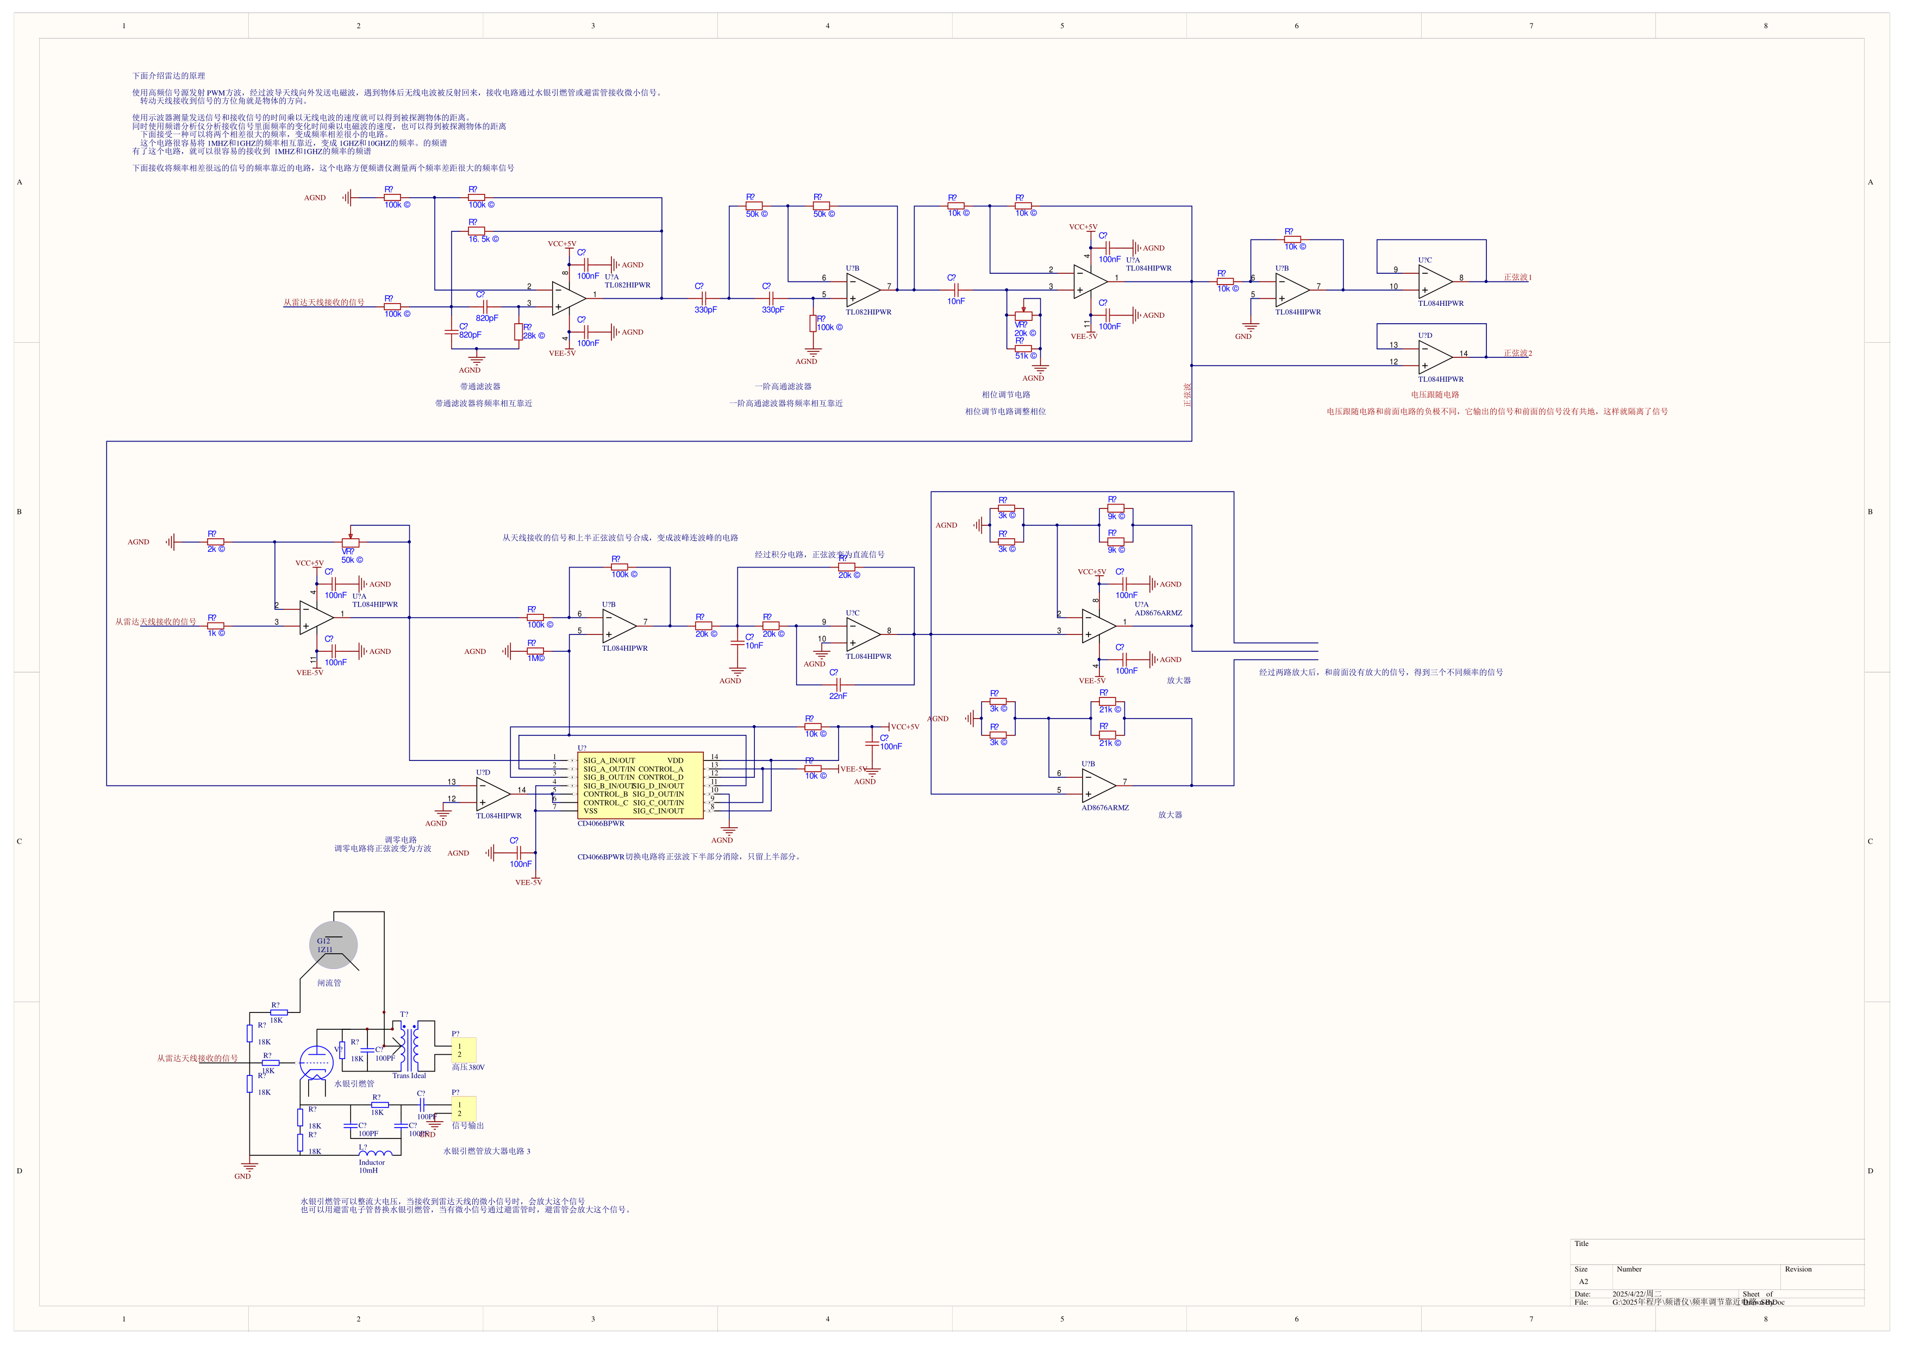Select the 16.5k resistor
1907x1347 pixels.
pos(476,231)
